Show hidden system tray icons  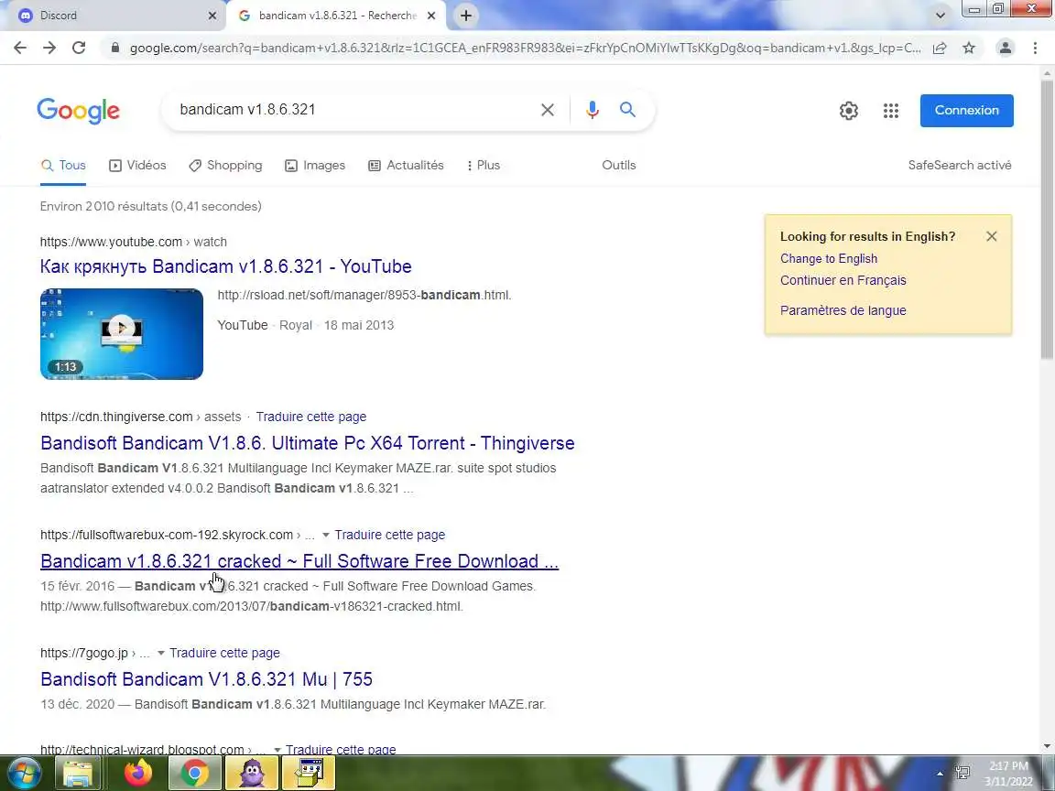[x=940, y=774]
